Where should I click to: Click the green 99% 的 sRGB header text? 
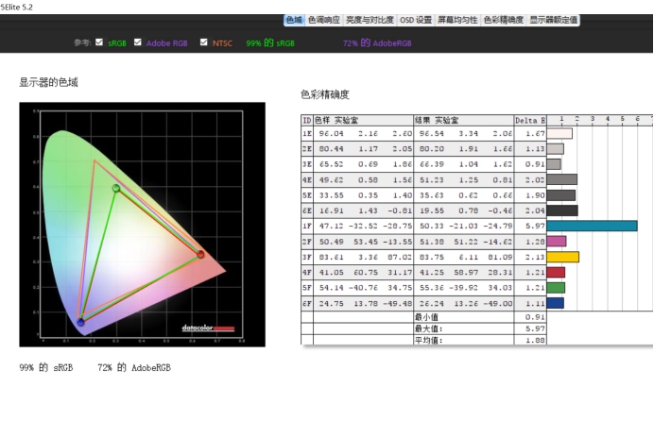point(270,42)
